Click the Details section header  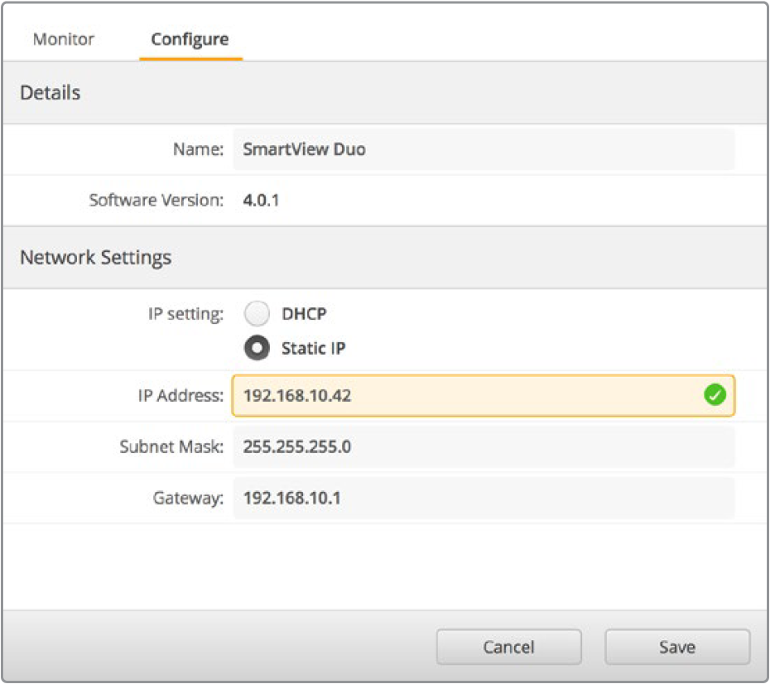point(50,92)
